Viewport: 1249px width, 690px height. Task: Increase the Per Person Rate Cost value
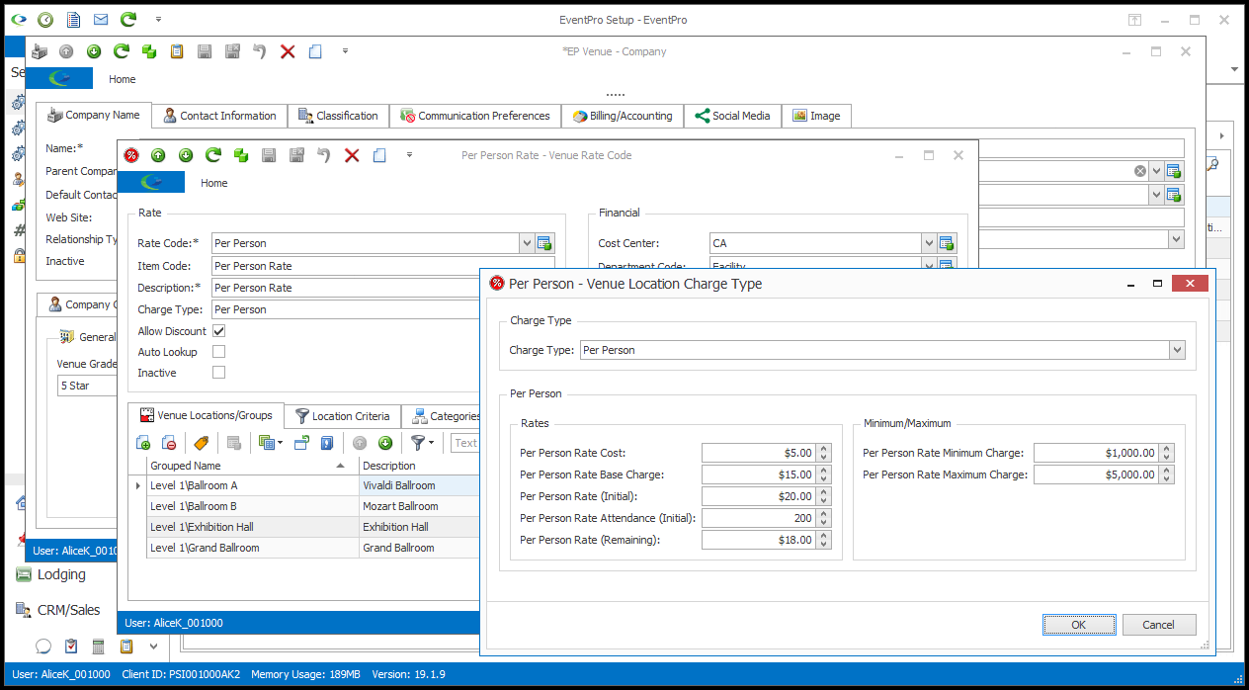click(824, 449)
